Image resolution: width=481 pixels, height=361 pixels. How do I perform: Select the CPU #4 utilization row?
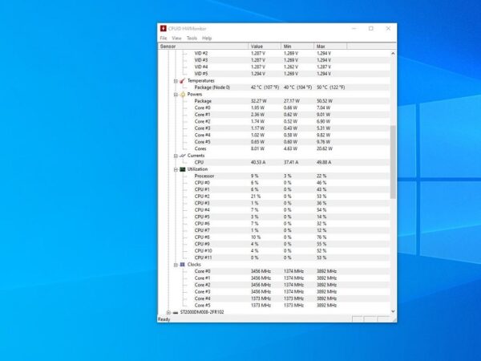point(274,210)
